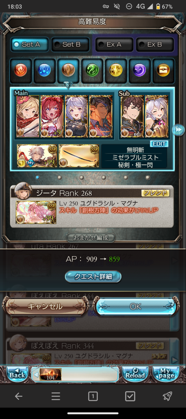Switch to Set B party set
The image size is (186, 419).
point(70,45)
